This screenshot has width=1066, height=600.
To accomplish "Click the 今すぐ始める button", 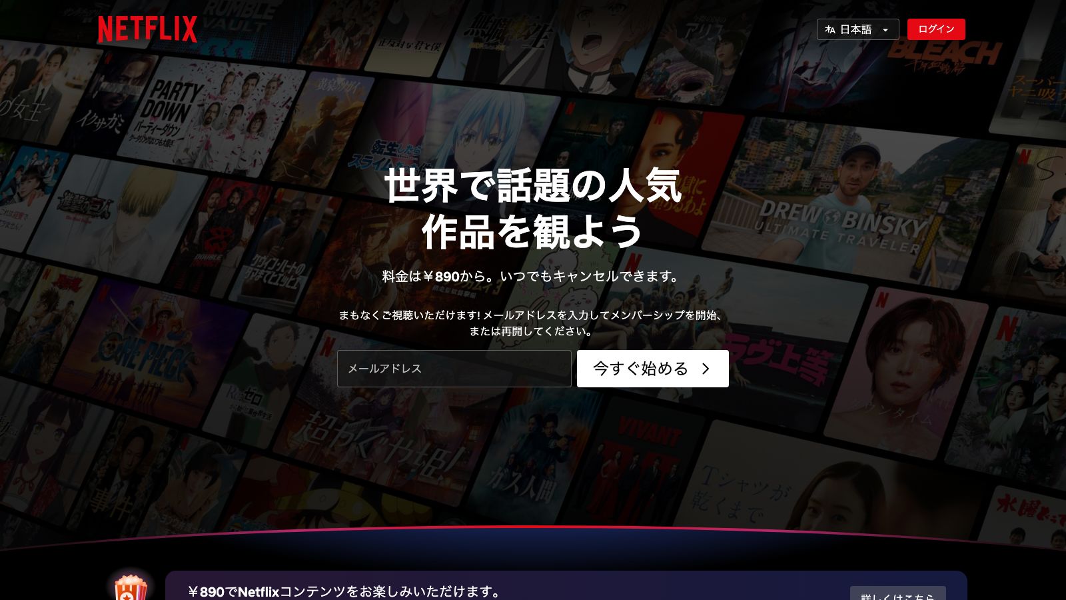I will point(653,369).
